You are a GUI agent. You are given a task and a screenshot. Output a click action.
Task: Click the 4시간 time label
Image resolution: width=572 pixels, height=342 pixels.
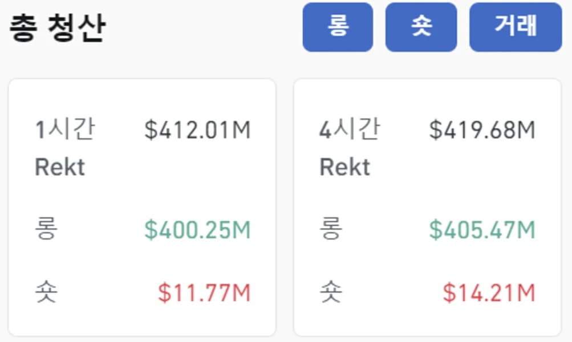350,129
